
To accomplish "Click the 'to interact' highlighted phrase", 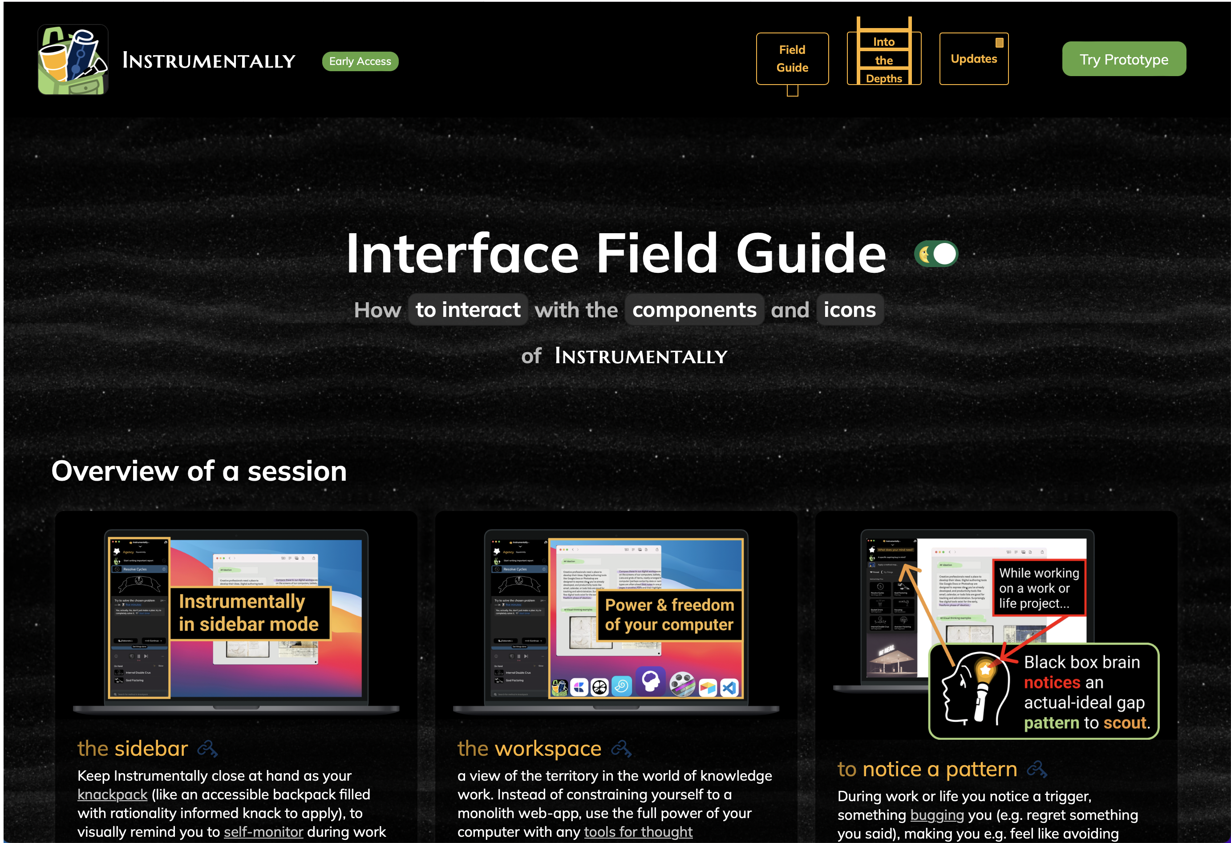I will [468, 309].
